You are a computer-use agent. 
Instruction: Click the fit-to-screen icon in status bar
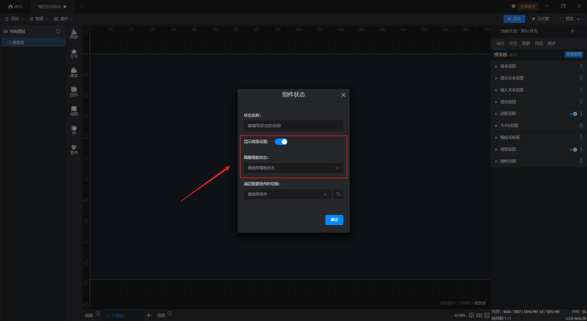click(471, 315)
